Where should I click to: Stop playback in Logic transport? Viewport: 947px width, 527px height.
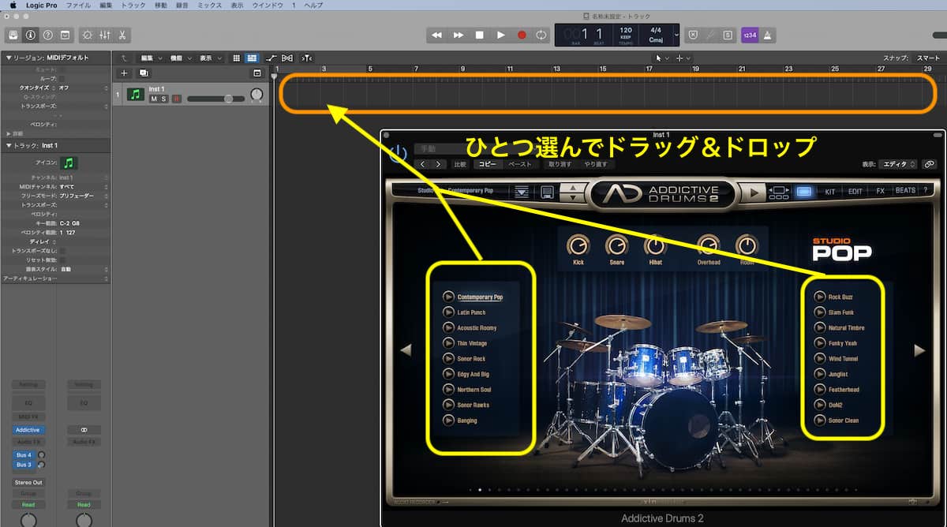(x=479, y=35)
